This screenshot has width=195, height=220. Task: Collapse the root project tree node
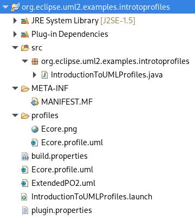[x=5, y=7]
